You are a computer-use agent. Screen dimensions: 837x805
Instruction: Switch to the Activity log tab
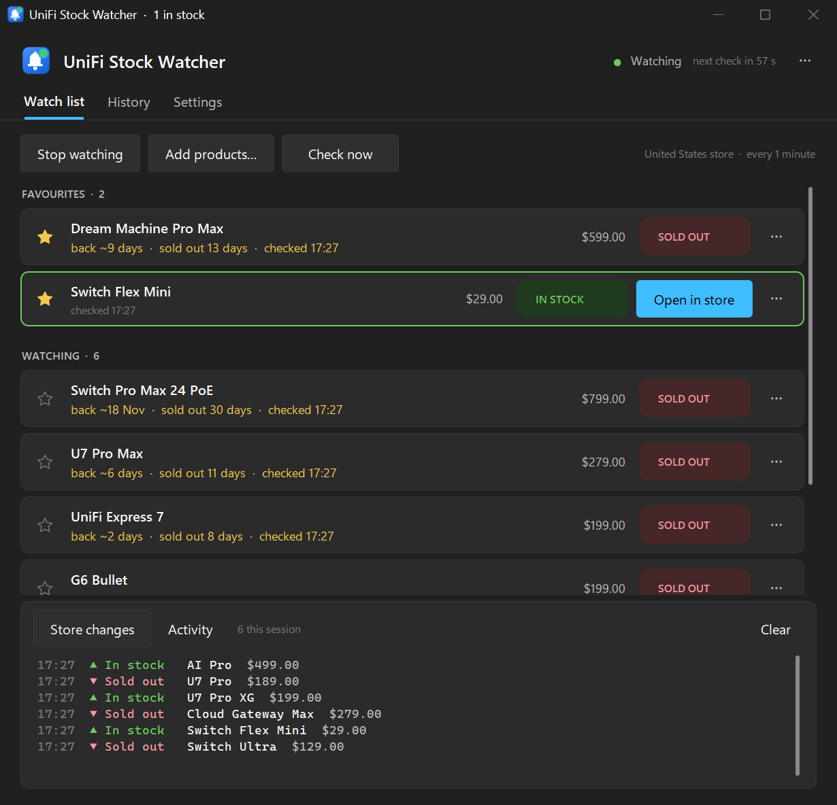[x=190, y=630]
